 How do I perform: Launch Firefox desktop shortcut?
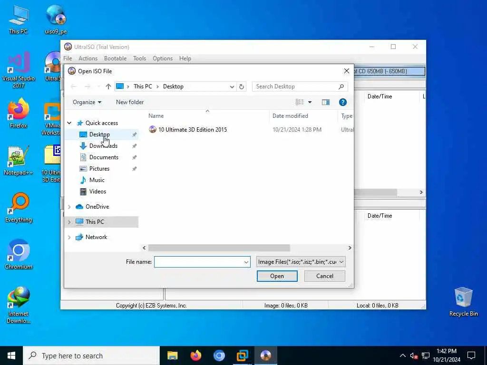pyautogui.click(x=19, y=113)
